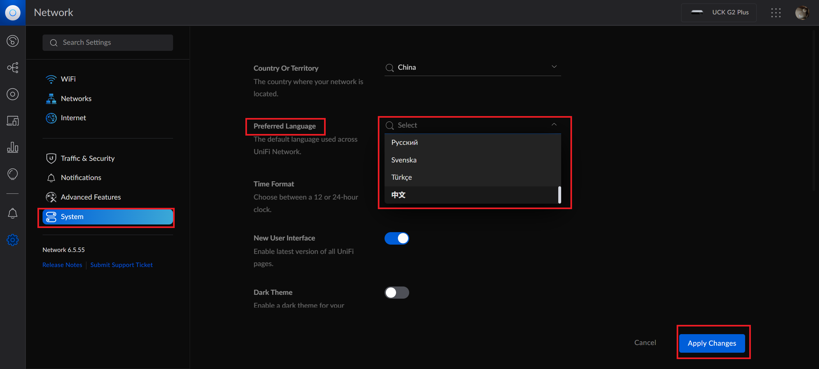This screenshot has height=369, width=819.
Task: Open the Alerts bell icon in left rail
Action: click(x=12, y=213)
